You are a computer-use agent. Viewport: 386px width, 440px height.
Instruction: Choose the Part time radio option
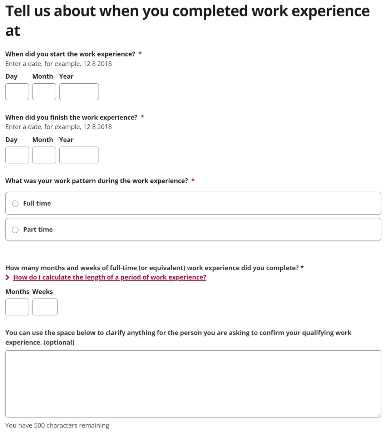[15, 229]
